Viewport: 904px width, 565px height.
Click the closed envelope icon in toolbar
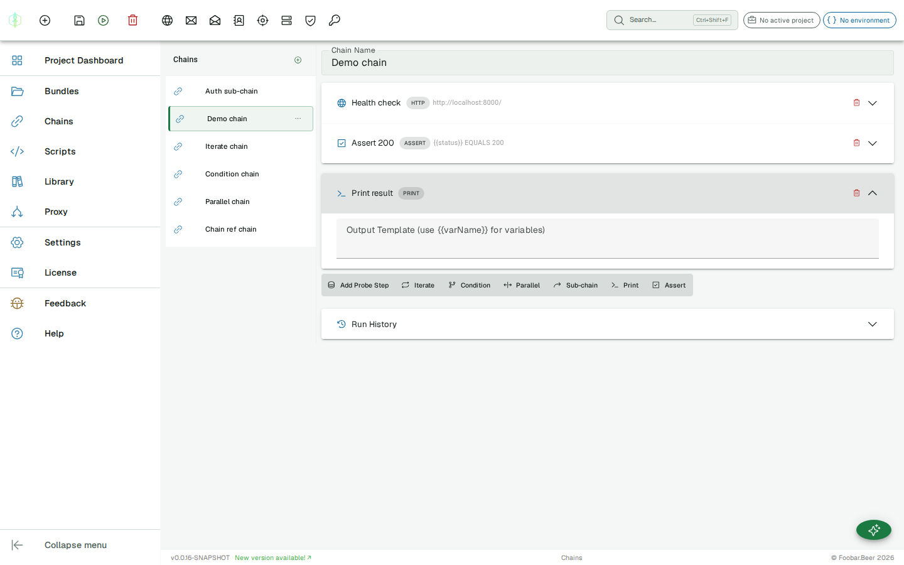pyautogui.click(x=191, y=20)
